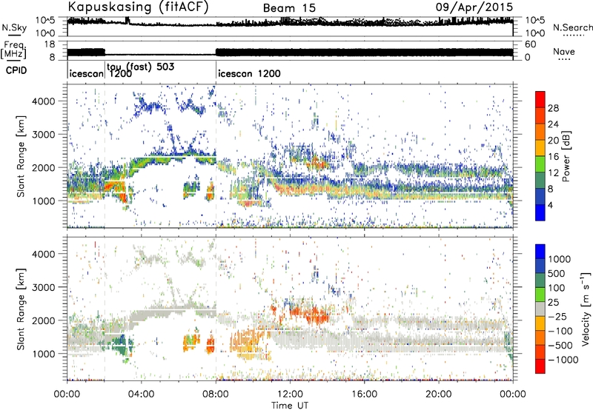Click the '28' tick on the power colorbar

pos(553,108)
